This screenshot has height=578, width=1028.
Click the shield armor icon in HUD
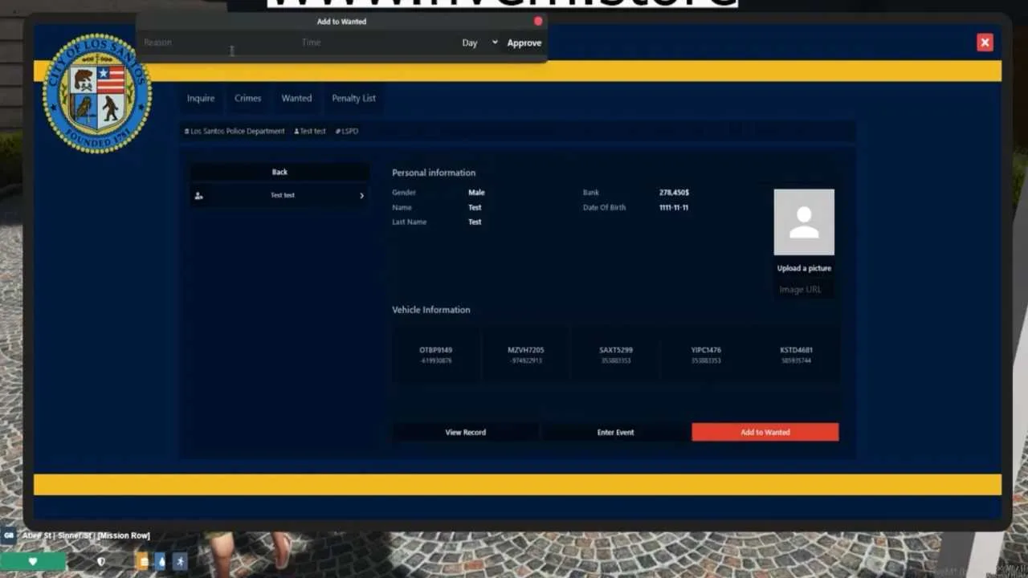100,562
